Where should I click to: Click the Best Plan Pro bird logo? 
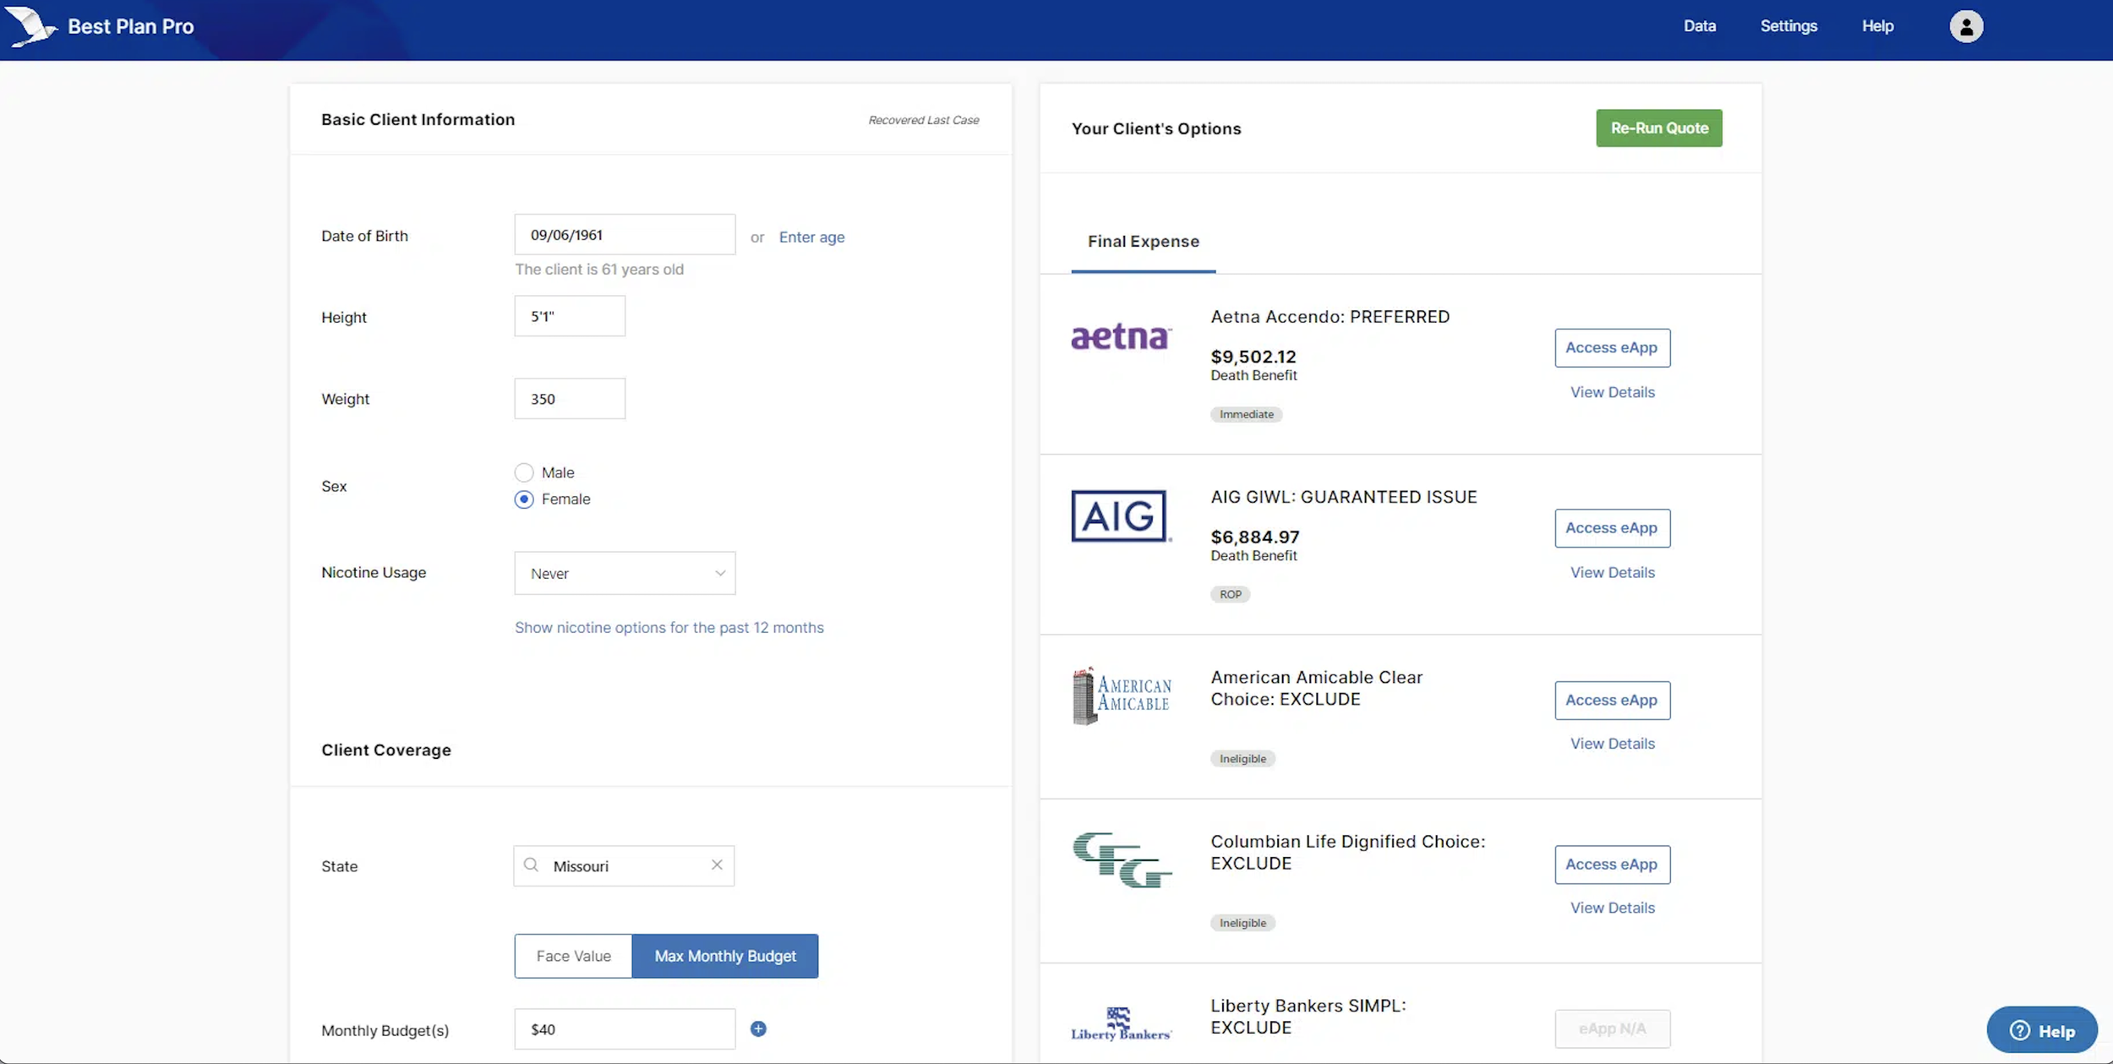click(x=30, y=26)
